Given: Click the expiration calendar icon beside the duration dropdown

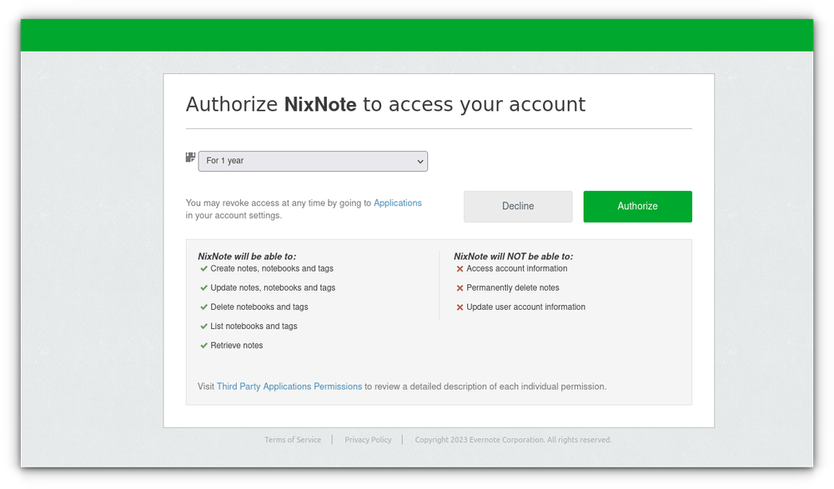Looking at the screenshot, I should [190, 157].
